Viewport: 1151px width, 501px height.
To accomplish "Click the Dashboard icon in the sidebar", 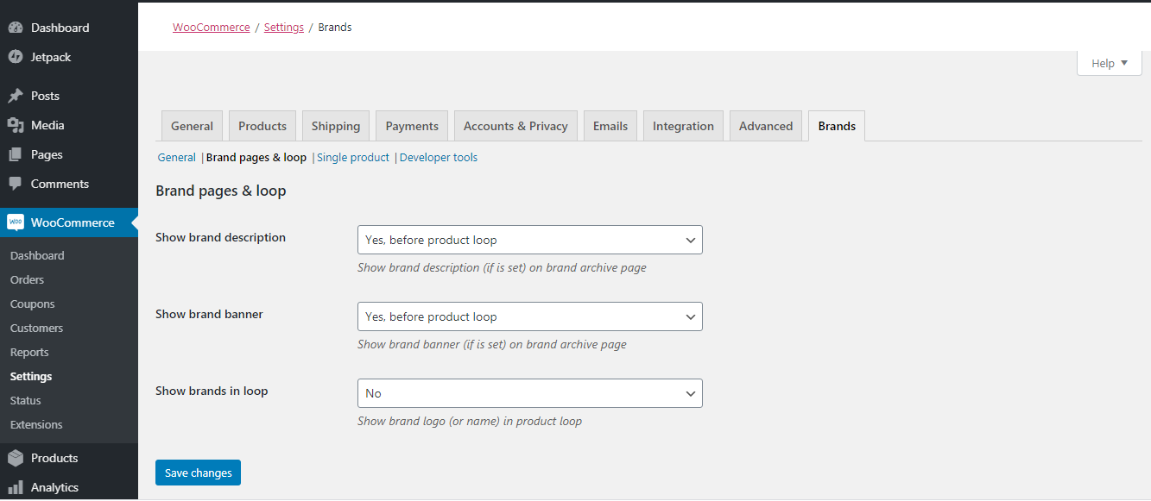I will pyautogui.click(x=16, y=27).
